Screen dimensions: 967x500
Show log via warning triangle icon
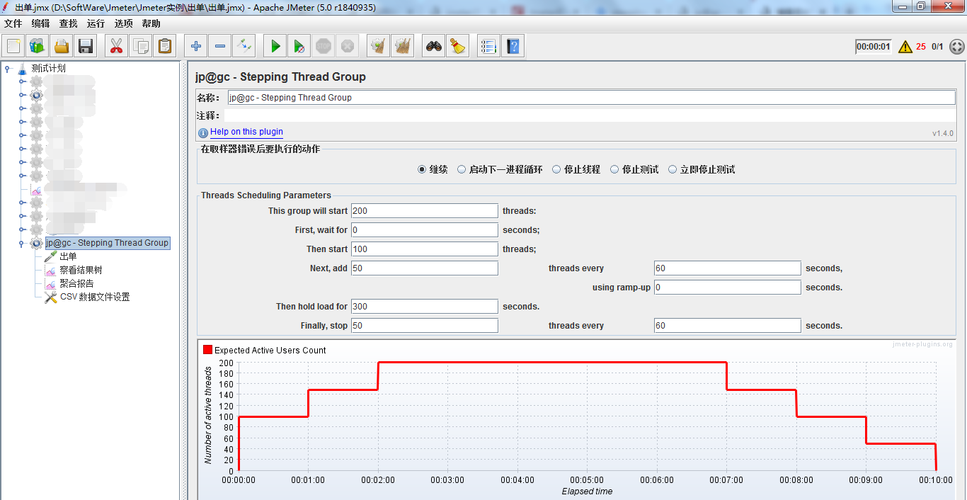(905, 47)
